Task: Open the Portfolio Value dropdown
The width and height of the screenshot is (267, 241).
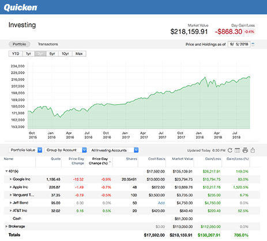Action: tap(25, 150)
